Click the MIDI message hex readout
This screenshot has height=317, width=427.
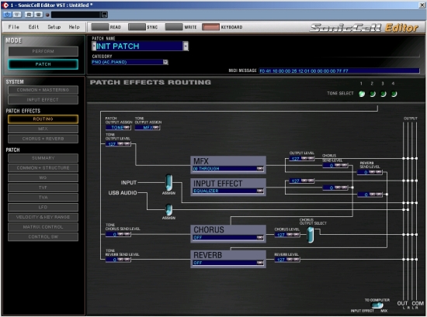339,71
